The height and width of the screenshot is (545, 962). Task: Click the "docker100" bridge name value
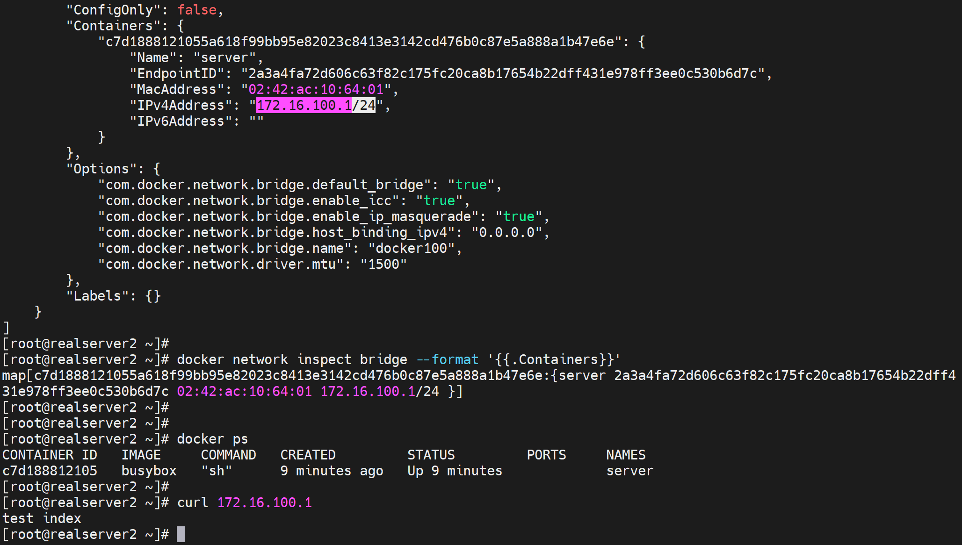pos(411,248)
